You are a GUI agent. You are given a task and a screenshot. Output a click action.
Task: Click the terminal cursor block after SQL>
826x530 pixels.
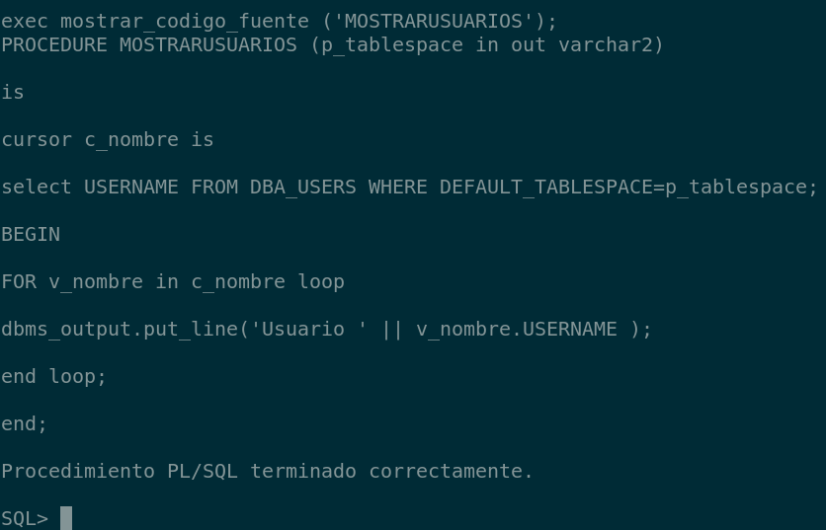point(66,518)
